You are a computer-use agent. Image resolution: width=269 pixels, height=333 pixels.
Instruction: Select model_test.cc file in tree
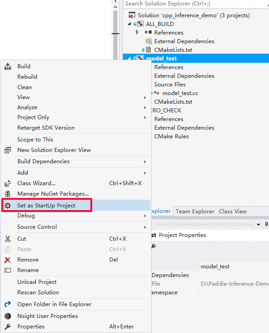[180, 93]
